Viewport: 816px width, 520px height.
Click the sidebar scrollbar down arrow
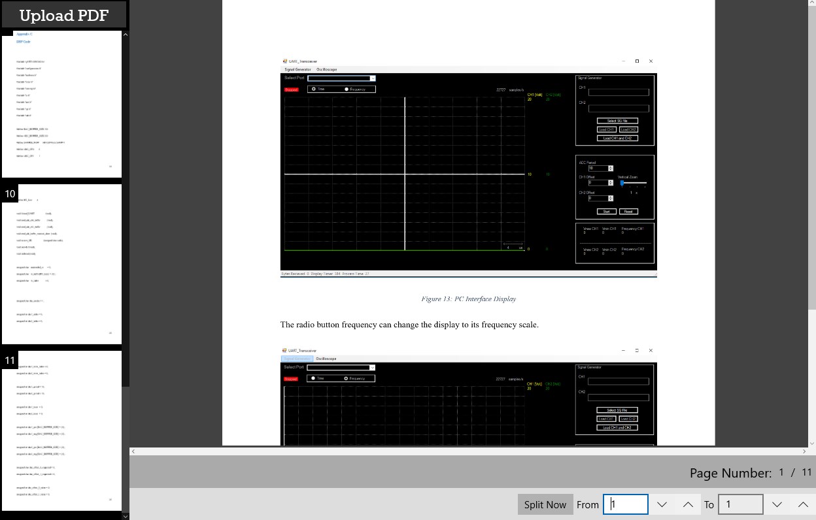[x=125, y=516]
